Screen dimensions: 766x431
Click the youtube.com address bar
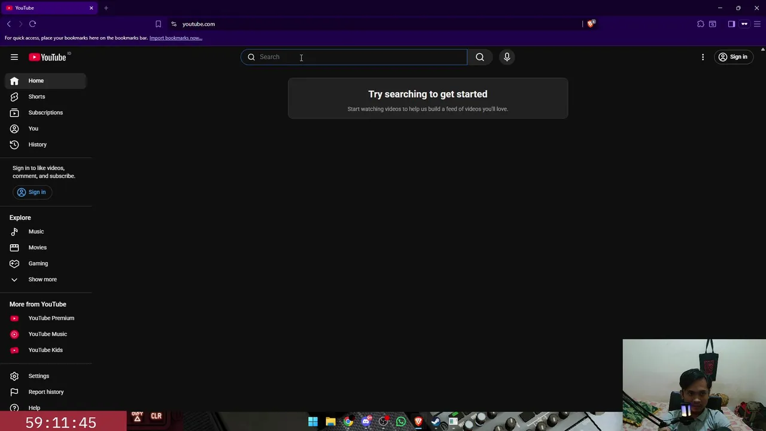point(377,24)
